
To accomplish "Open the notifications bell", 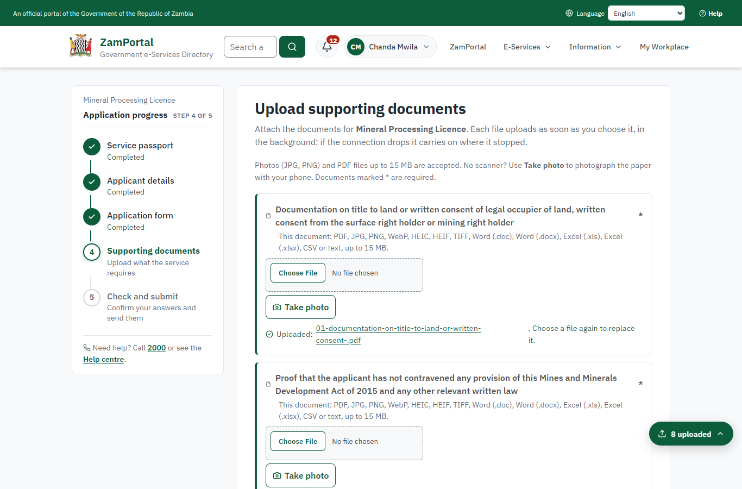I will (327, 47).
